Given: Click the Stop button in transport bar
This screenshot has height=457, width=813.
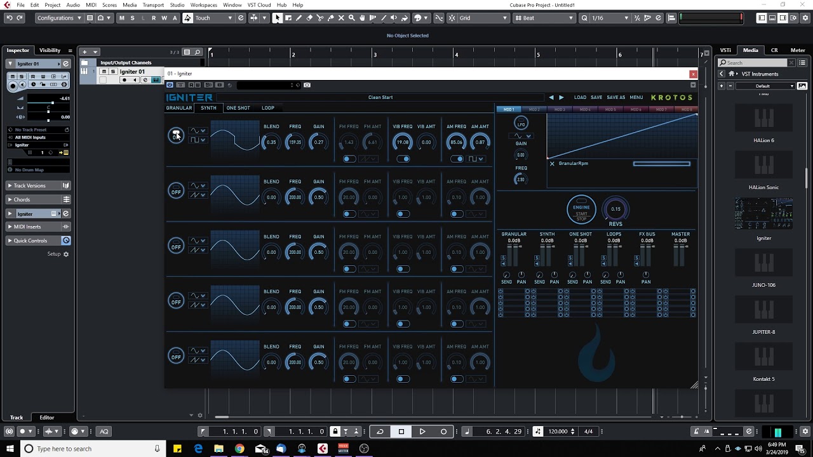Looking at the screenshot, I should coord(401,432).
